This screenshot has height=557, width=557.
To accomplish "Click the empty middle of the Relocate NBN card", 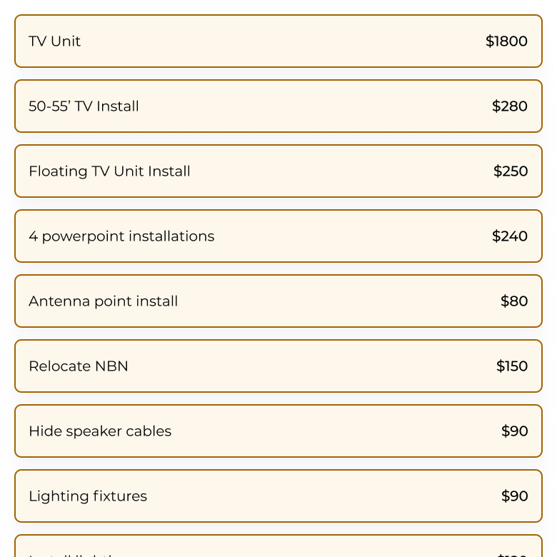I will 307,366.
